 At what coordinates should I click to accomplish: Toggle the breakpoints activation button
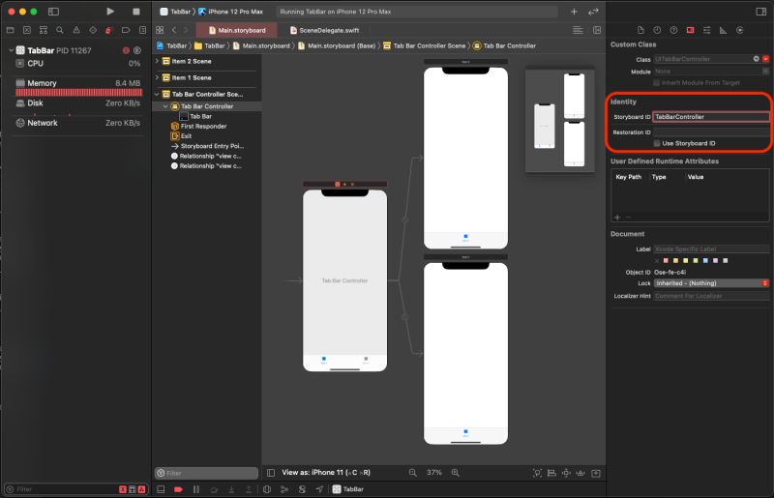(x=178, y=489)
